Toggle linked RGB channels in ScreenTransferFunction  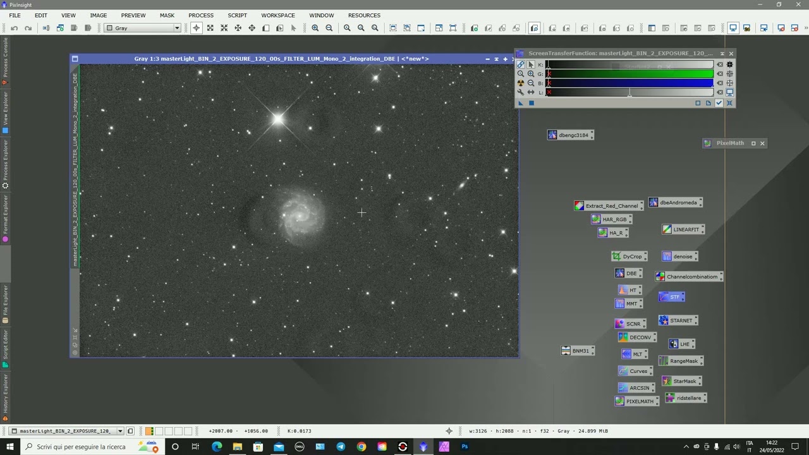tap(521, 64)
